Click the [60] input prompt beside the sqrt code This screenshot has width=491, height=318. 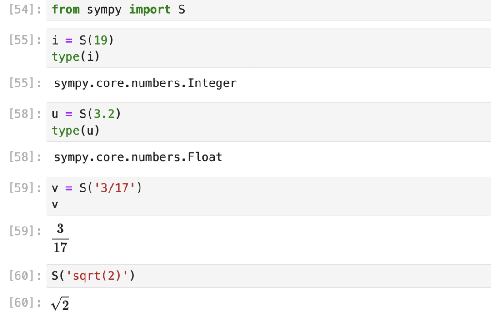coord(22,276)
